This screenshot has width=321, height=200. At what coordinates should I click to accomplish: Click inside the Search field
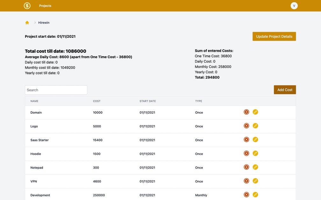[56, 90]
